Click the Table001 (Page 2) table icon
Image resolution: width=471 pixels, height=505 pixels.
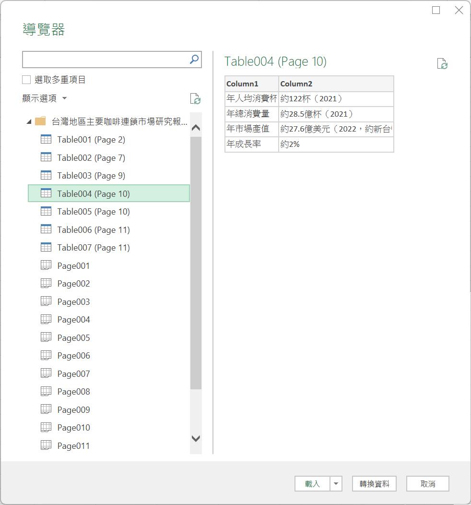click(46, 140)
